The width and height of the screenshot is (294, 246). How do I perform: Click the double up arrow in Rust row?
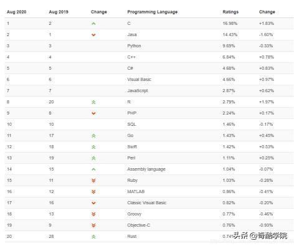pyautogui.click(x=93, y=237)
